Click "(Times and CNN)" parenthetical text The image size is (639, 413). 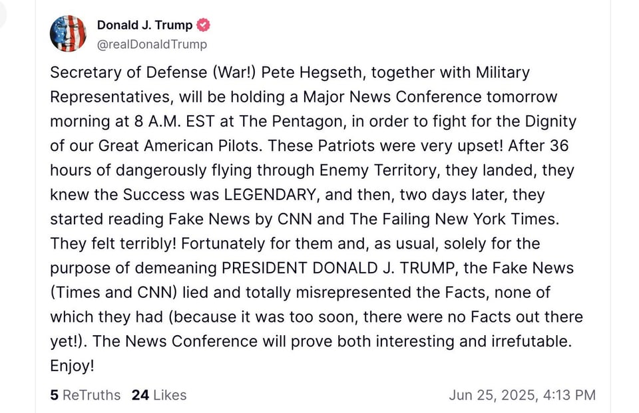(x=106, y=293)
